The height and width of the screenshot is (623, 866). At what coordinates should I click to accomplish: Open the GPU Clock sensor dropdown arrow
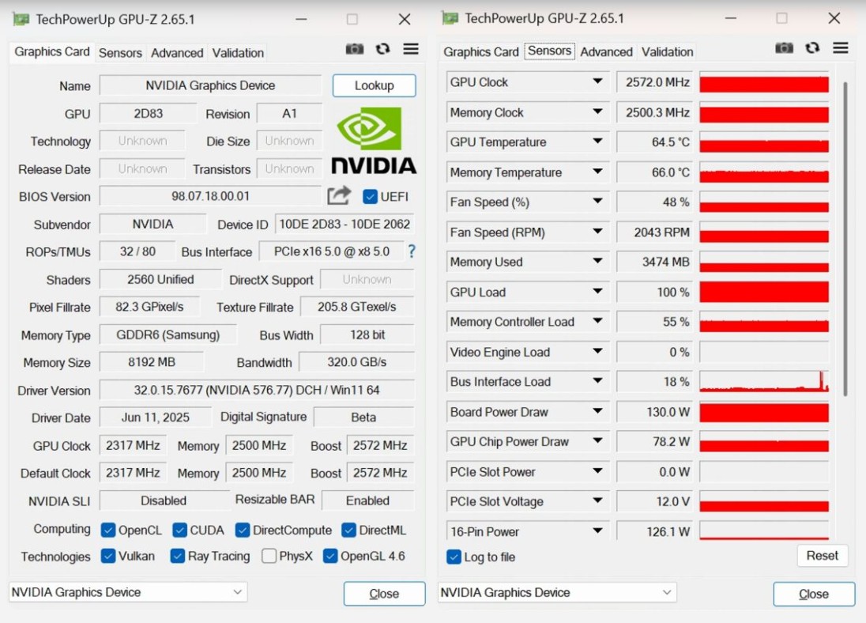597,81
